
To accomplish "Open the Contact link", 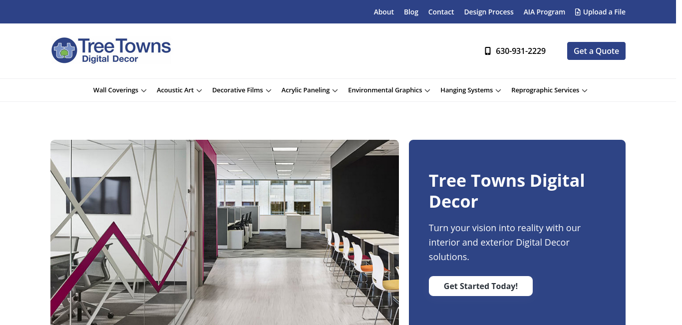I will pos(441,12).
